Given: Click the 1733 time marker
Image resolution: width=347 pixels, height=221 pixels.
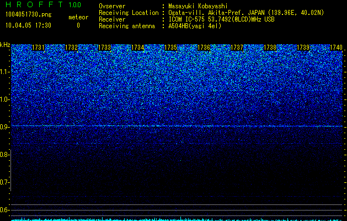Looking at the screenshot, I should (104, 48).
